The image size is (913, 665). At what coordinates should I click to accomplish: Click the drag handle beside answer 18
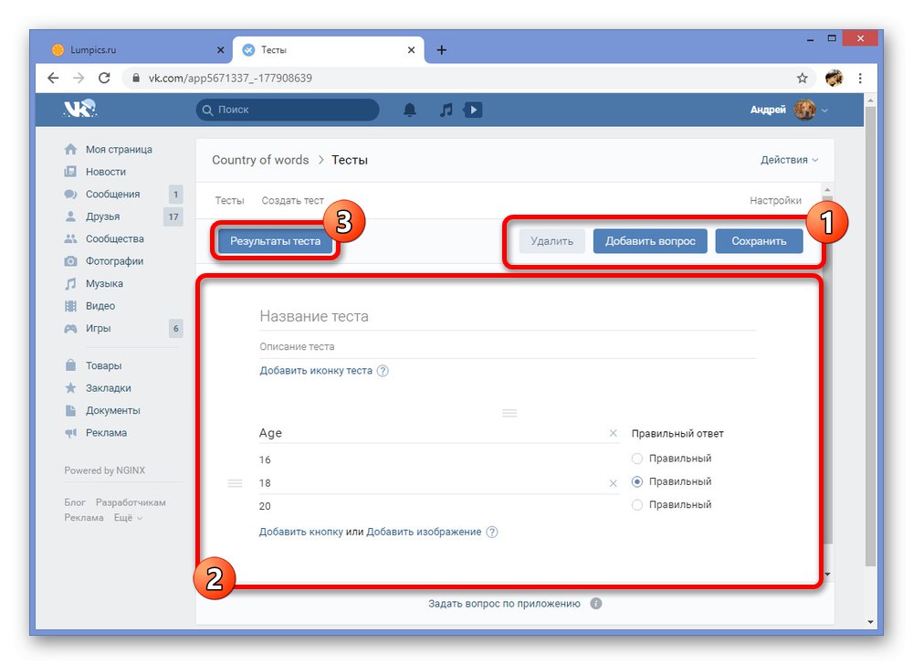click(x=235, y=483)
